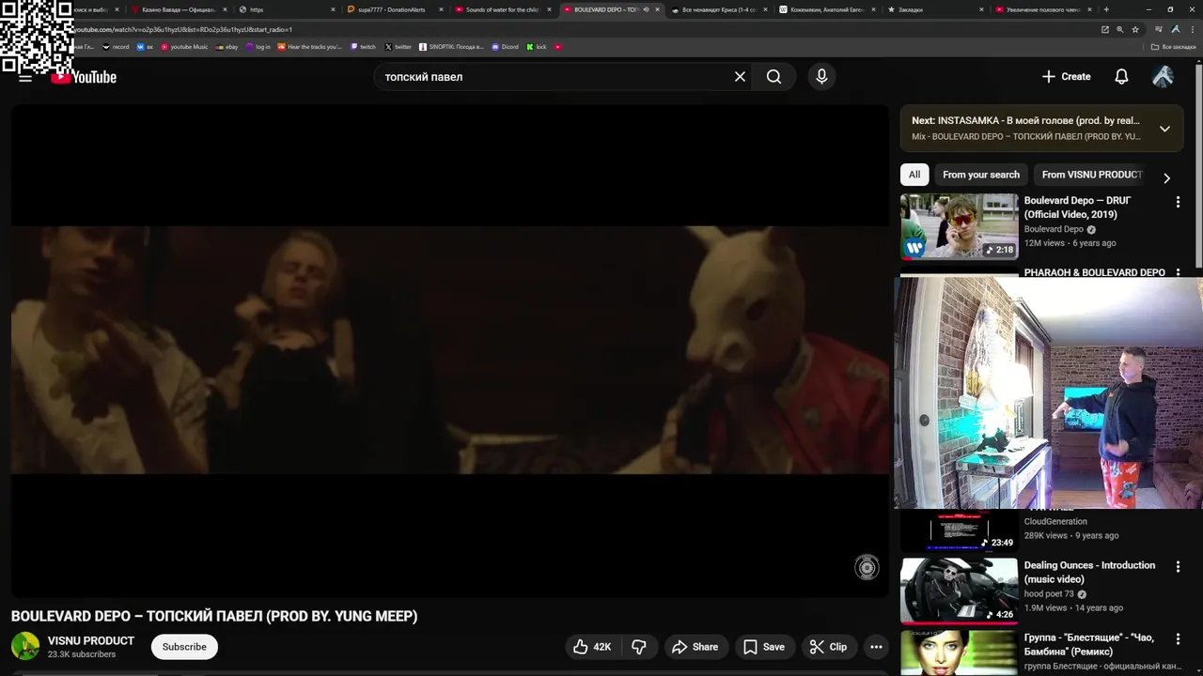
Task: Open the twitter bookmark
Action: point(398,46)
